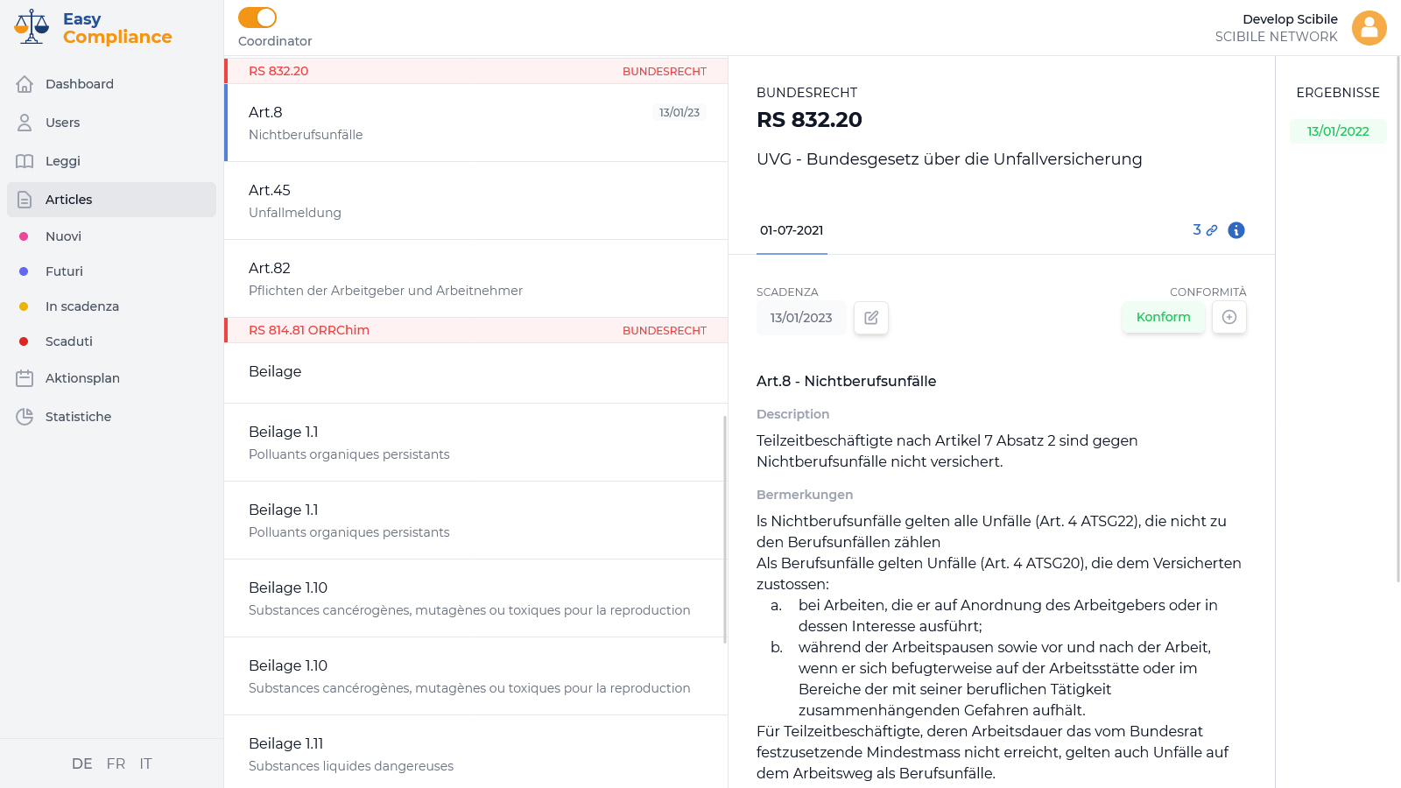Select the Users icon in the sidebar

click(x=25, y=123)
